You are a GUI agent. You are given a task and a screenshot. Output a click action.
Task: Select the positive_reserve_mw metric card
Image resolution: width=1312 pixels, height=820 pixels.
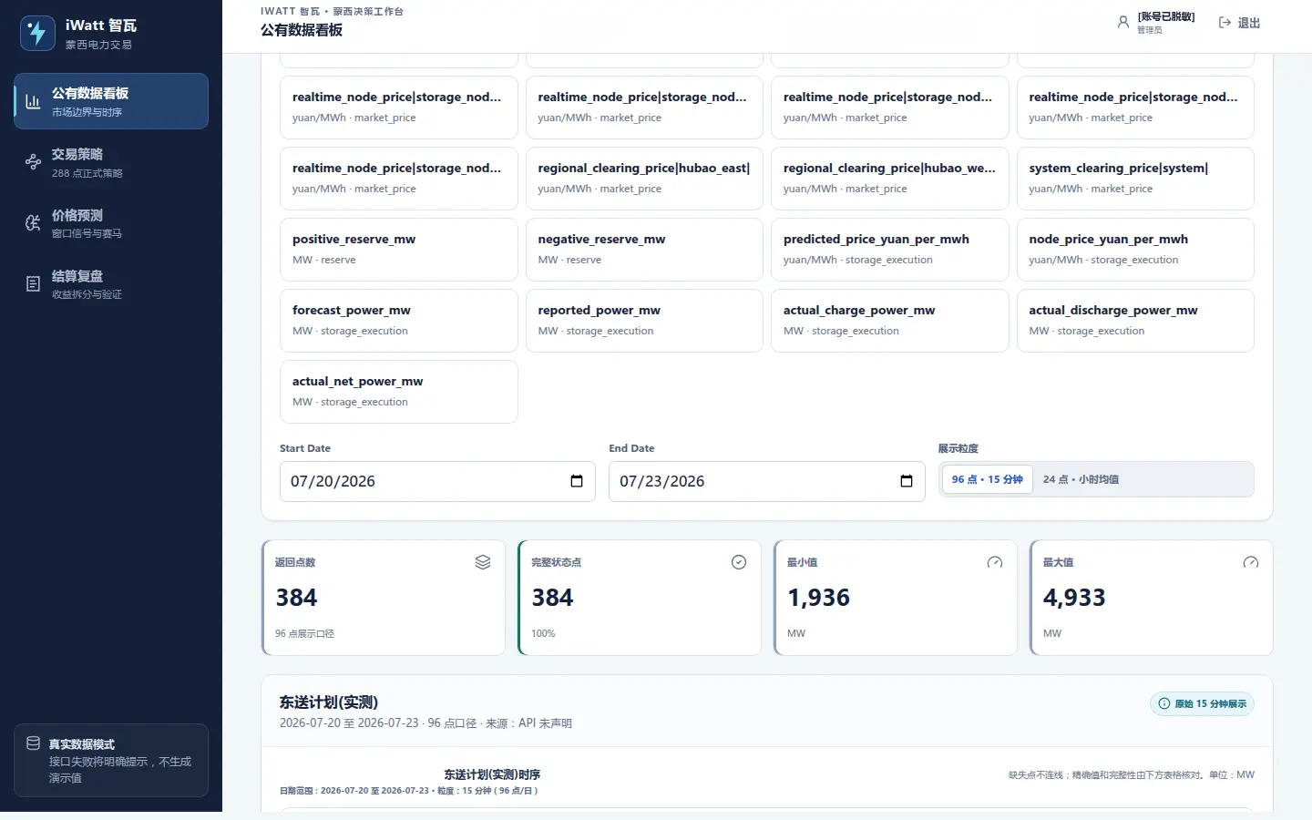[399, 250]
